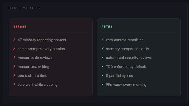
Task: Click the red X beside 'manual test writing'
Action: pos(14,66)
